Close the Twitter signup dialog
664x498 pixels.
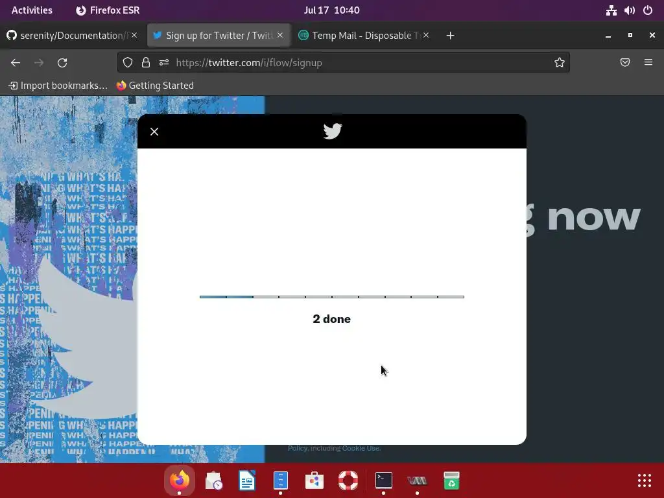[x=154, y=132]
